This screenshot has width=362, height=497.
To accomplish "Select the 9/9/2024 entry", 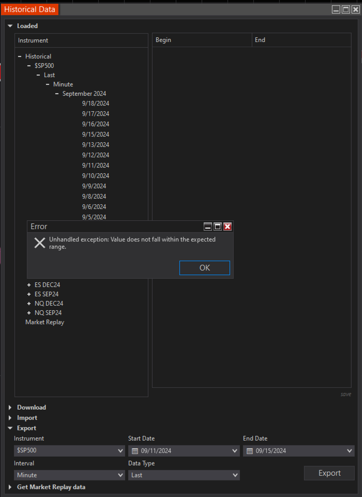I will pos(94,186).
